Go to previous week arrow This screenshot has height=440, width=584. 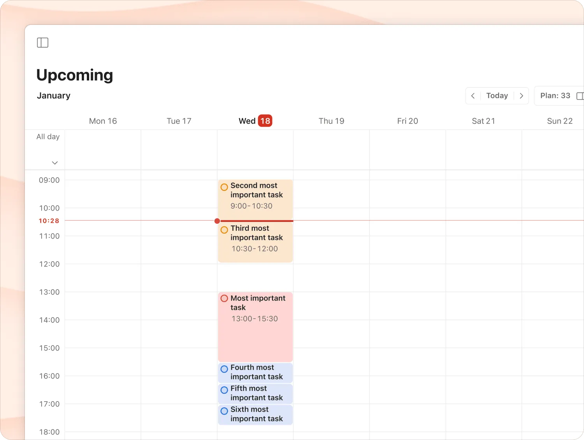click(x=473, y=96)
